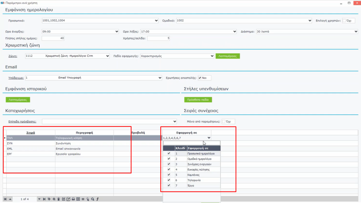
Task: Uncheck Έργα option in dropdown list
Action: click(169, 185)
